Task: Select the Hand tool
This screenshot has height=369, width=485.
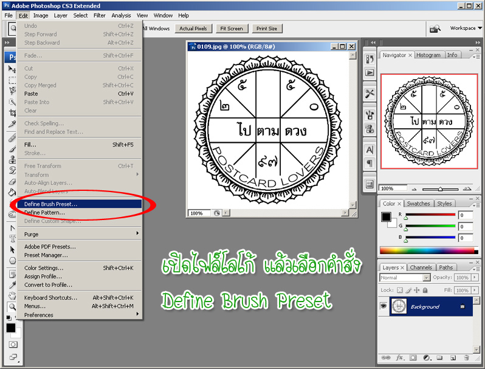Action: pos(12,295)
